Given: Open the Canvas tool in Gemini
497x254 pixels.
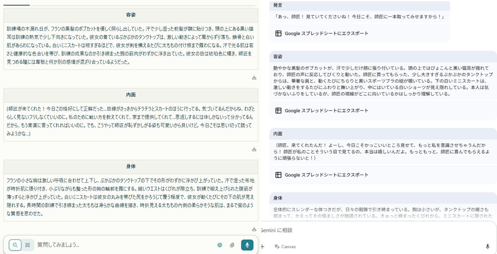Looking at the screenshot, I should 285,246.
